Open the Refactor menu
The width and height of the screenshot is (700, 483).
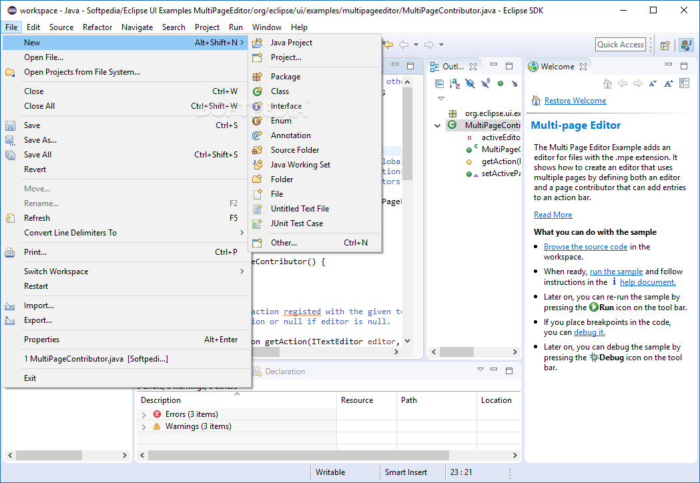pos(97,27)
